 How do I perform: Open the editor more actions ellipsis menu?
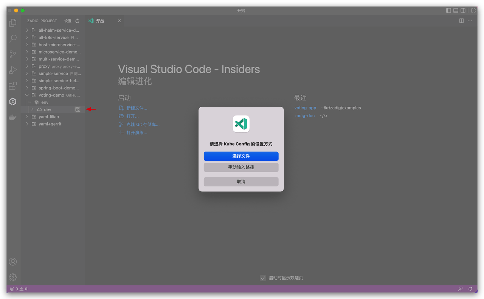470,21
